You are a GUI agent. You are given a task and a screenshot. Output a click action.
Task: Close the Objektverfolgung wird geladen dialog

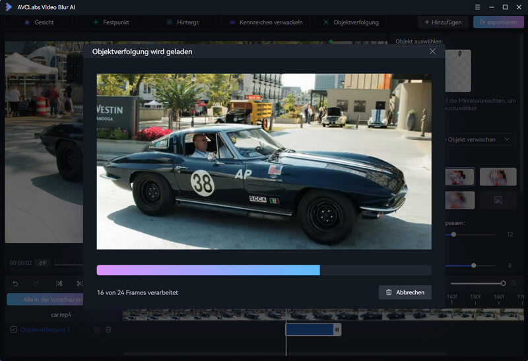click(x=432, y=51)
